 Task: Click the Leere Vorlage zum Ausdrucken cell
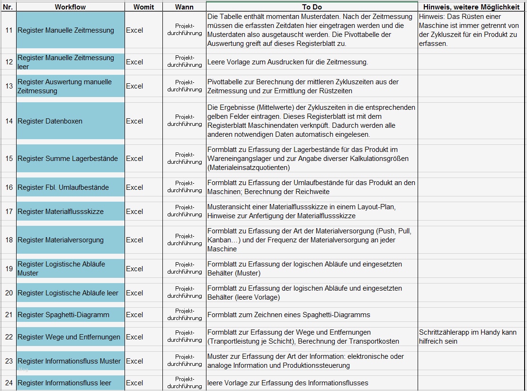pyautogui.click(x=312, y=62)
